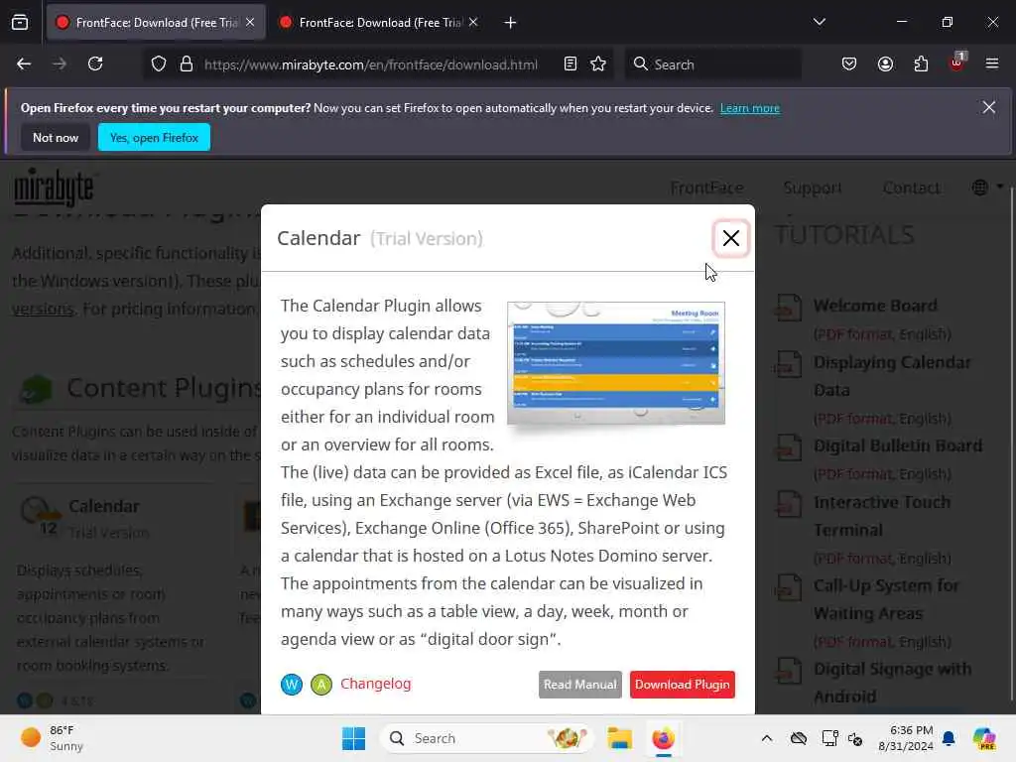Click the mirabyte URL address field
This screenshot has width=1016, height=762.
tap(371, 64)
